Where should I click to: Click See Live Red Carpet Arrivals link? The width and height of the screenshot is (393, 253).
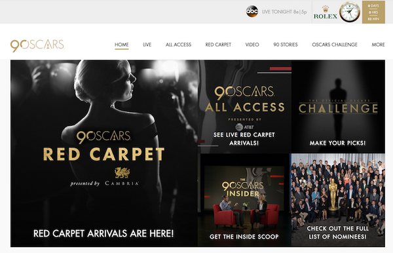(244, 139)
